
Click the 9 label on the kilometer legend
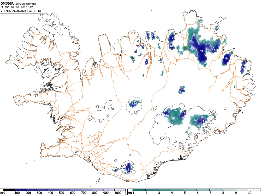point(236,193)
